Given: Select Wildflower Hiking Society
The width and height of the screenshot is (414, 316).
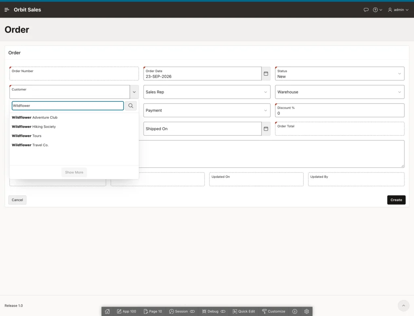Looking at the screenshot, I should point(74,127).
